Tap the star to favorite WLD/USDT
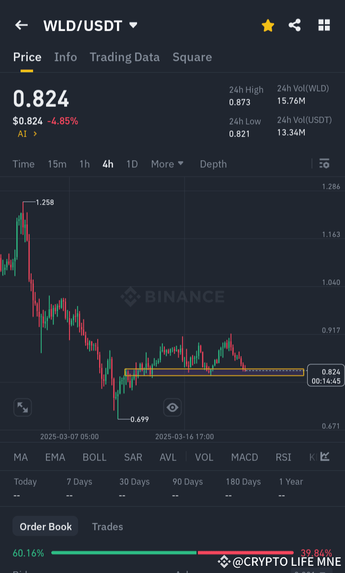345x573 pixels. tap(268, 25)
